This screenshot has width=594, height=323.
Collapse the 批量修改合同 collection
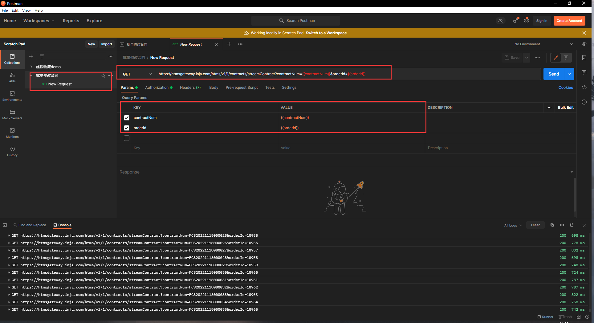(x=31, y=76)
